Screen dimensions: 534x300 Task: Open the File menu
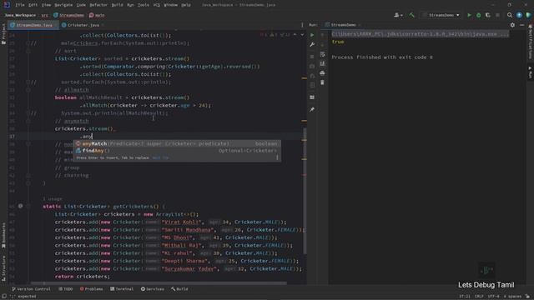20,5
